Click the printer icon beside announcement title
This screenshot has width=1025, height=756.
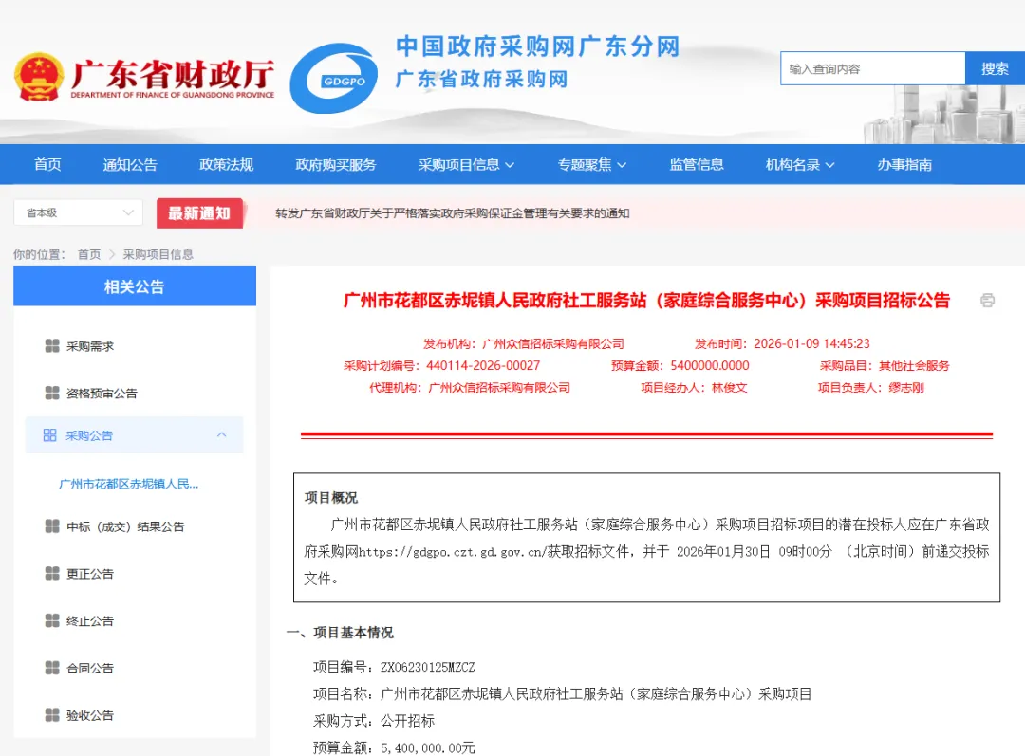pos(987,300)
